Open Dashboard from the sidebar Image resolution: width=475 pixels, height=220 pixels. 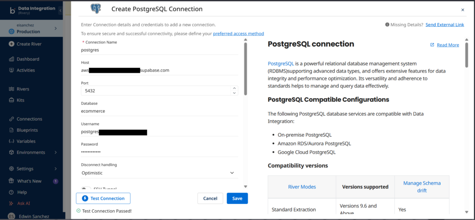pyautogui.click(x=28, y=59)
